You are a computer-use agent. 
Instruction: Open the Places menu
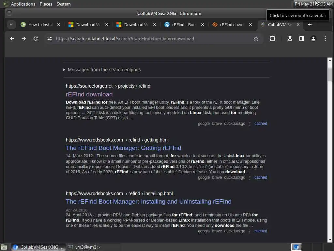[x=46, y=4]
